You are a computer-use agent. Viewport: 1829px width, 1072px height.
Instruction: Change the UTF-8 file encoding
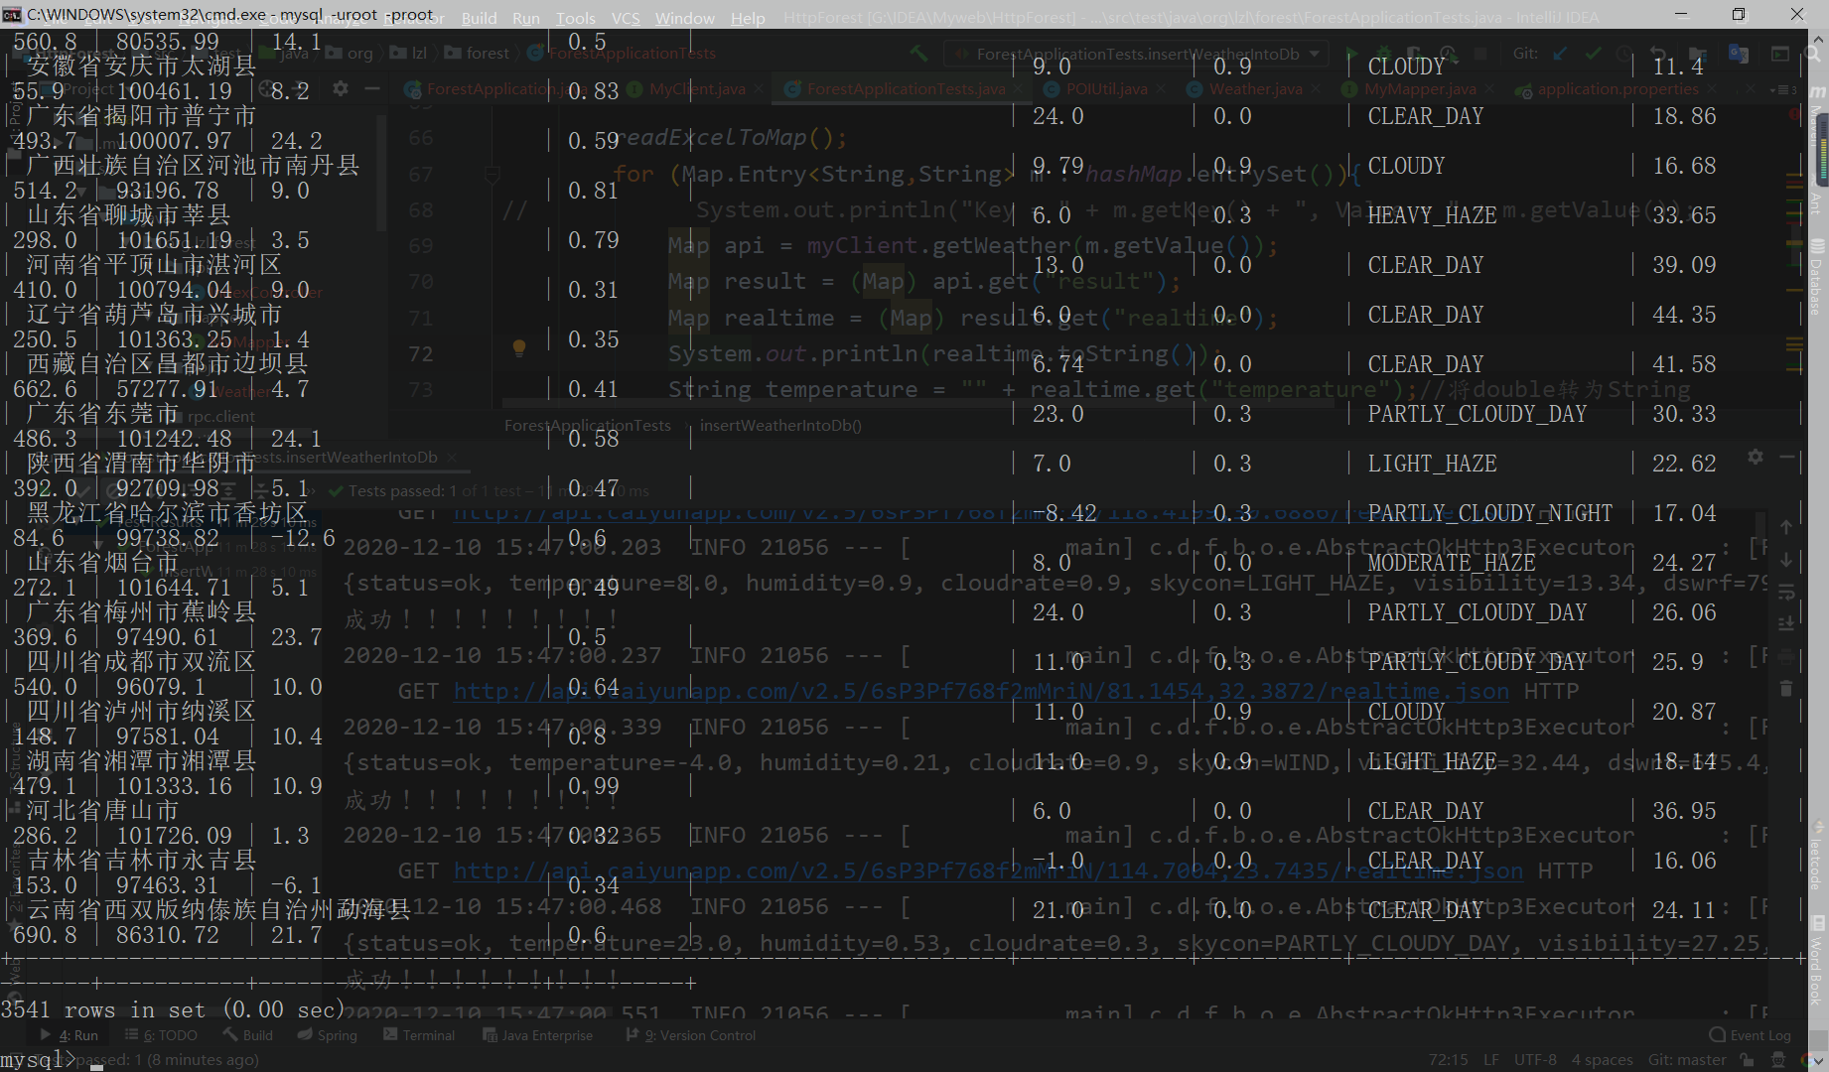(x=1535, y=1060)
